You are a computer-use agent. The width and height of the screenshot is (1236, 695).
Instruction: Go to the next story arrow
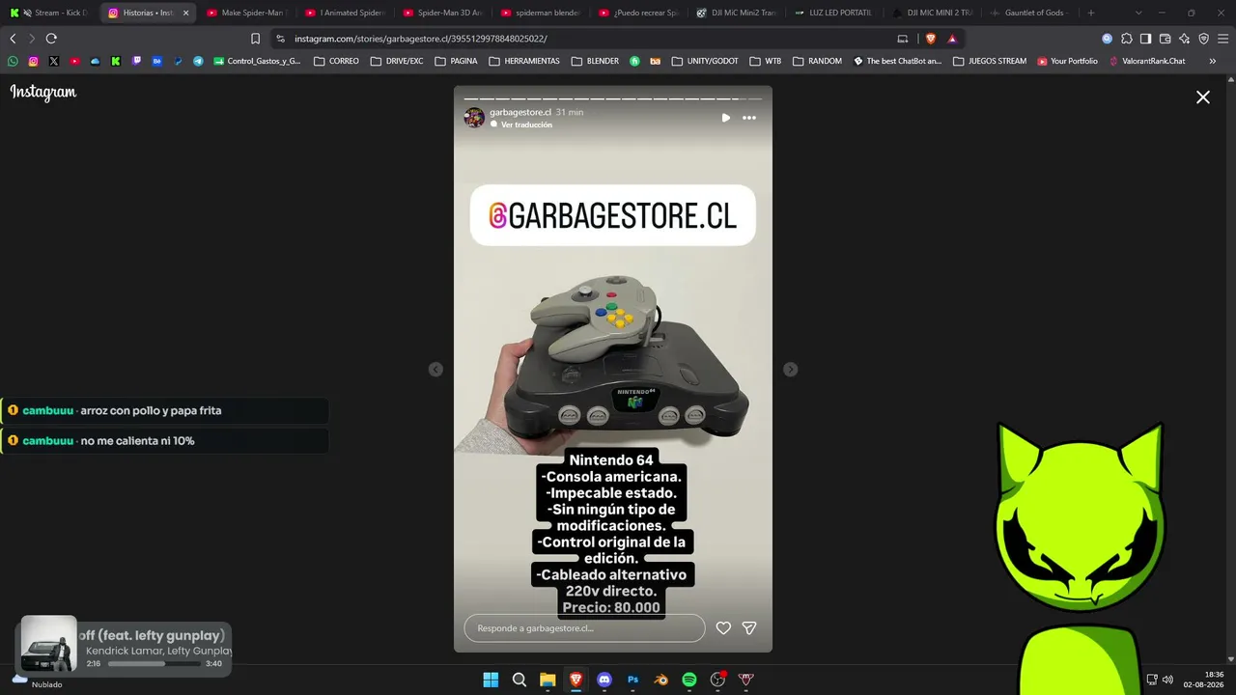point(791,370)
